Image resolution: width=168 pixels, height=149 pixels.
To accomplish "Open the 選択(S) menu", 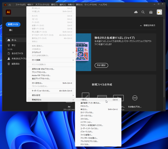I will tap(62, 5).
